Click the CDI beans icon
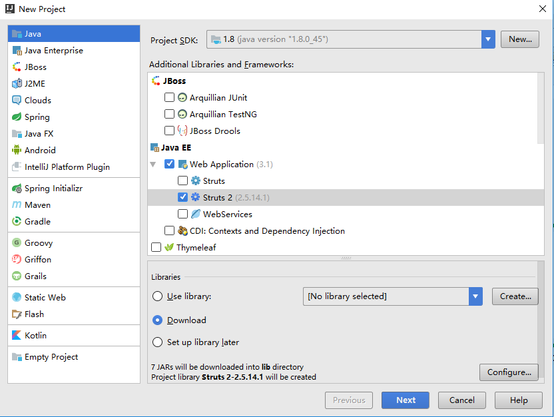This screenshot has width=554, height=417. [182, 230]
